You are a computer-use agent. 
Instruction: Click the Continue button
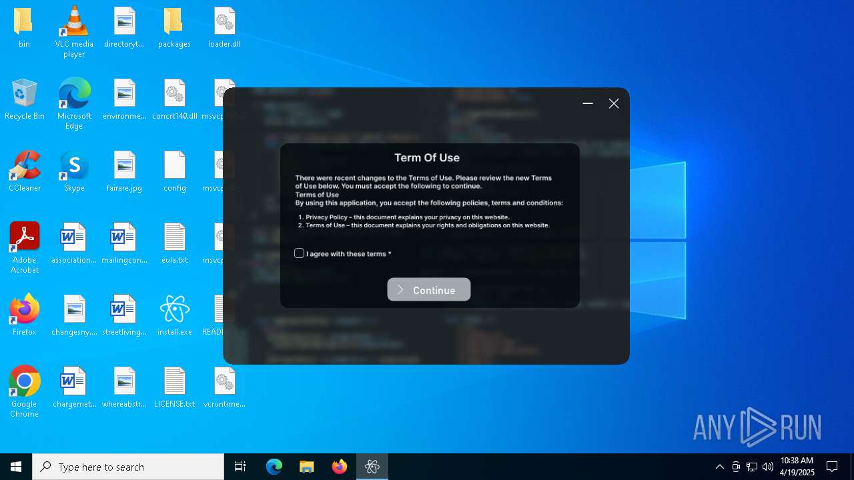point(429,290)
